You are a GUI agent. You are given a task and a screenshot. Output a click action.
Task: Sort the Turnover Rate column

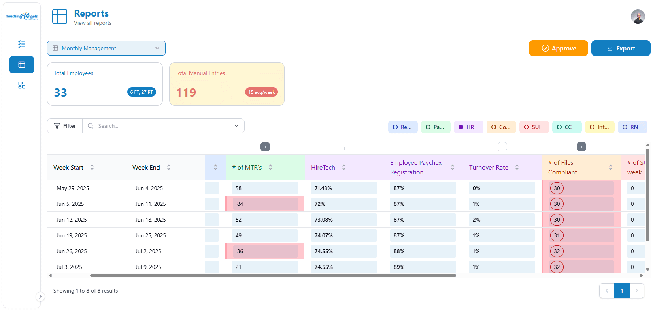click(517, 167)
